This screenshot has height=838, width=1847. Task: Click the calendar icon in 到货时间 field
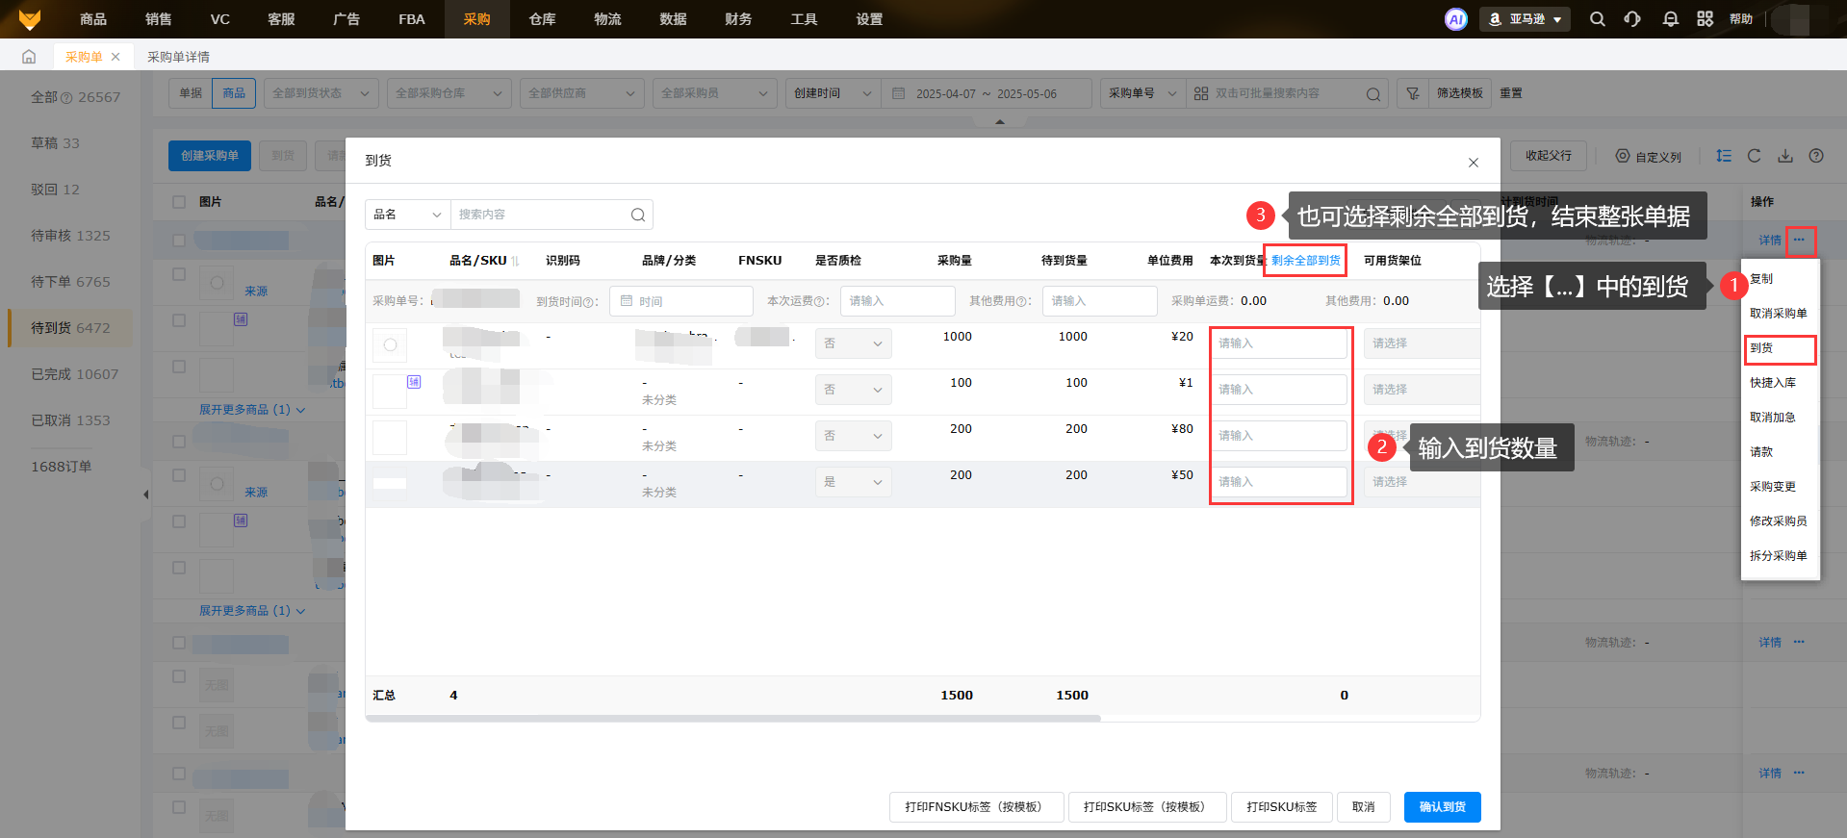[x=627, y=301]
